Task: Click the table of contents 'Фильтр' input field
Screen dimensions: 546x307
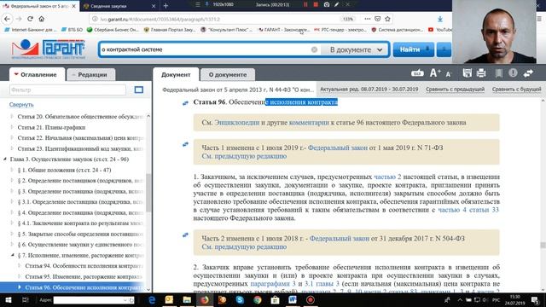Action: 67,90
